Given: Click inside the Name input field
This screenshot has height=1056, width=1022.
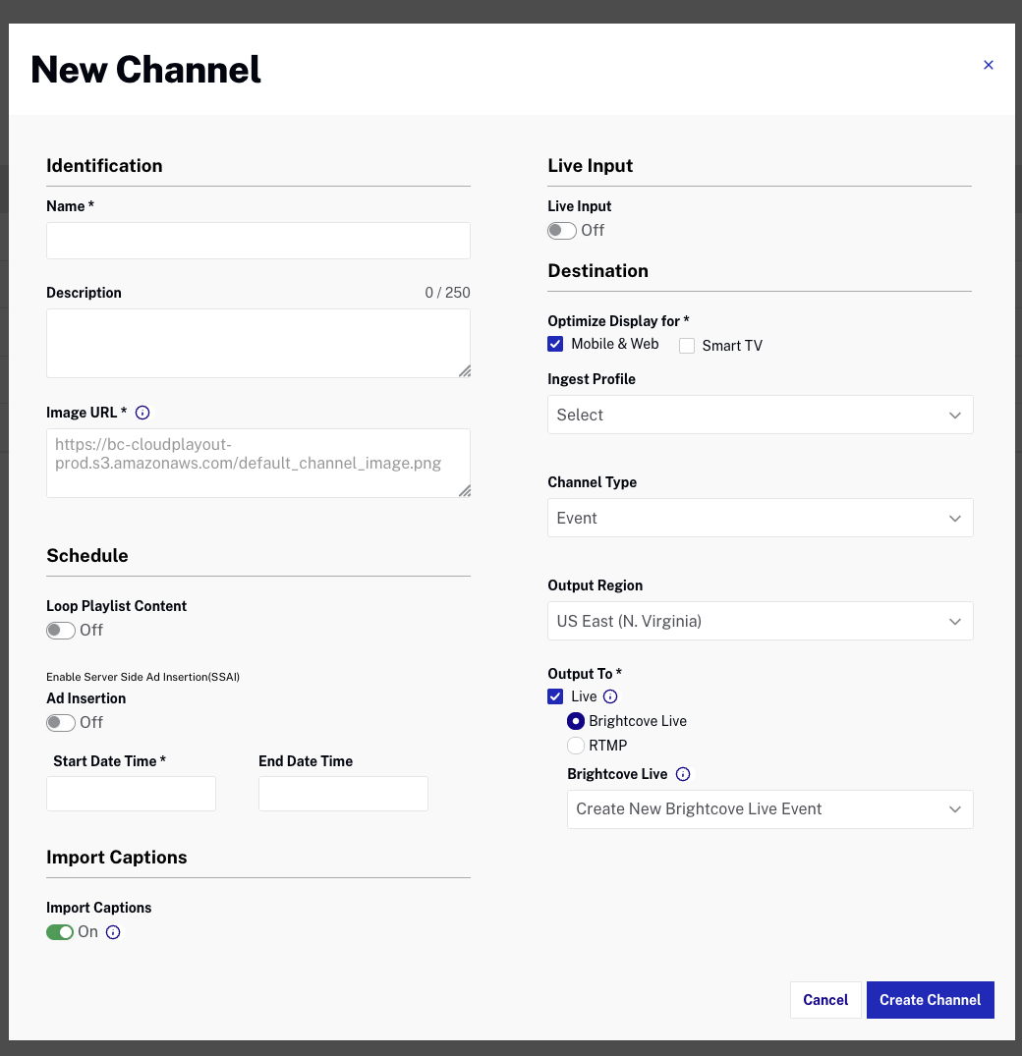Looking at the screenshot, I should 257,240.
